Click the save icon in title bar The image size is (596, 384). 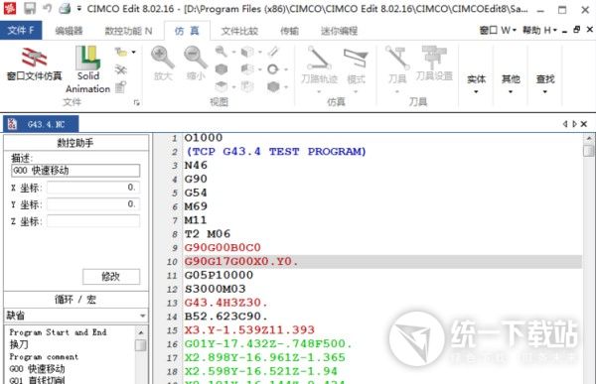click(30, 8)
